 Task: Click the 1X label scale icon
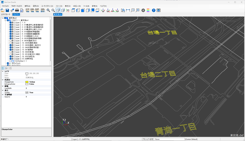[133, 10]
